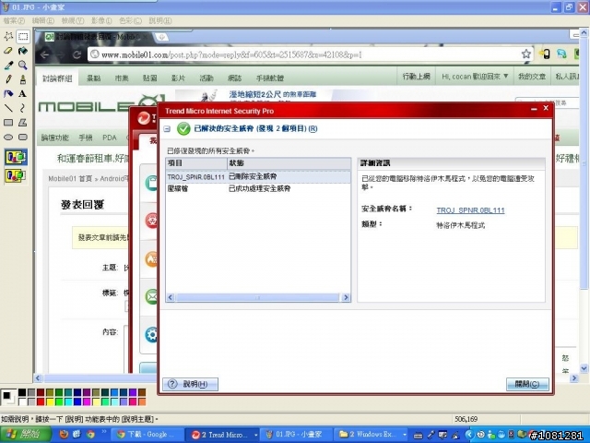Click the browser reload icon in picture
The height and width of the screenshot is (443, 590).
tap(77, 55)
